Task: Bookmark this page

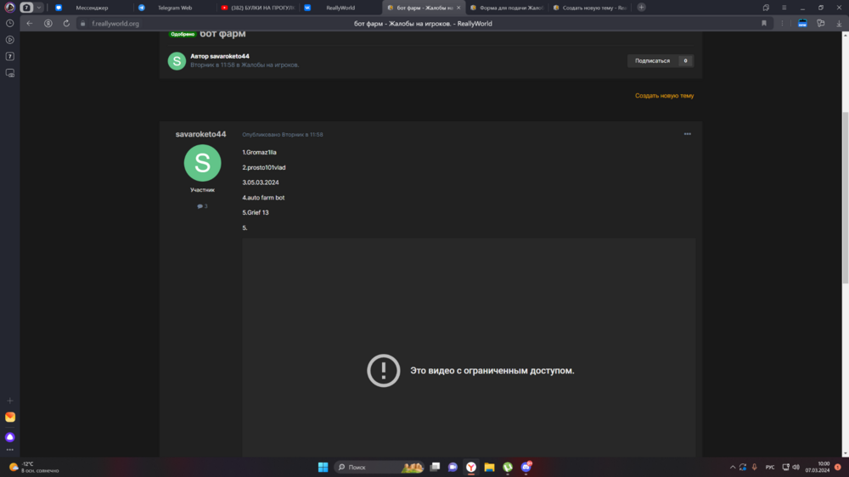Action: [x=764, y=23]
